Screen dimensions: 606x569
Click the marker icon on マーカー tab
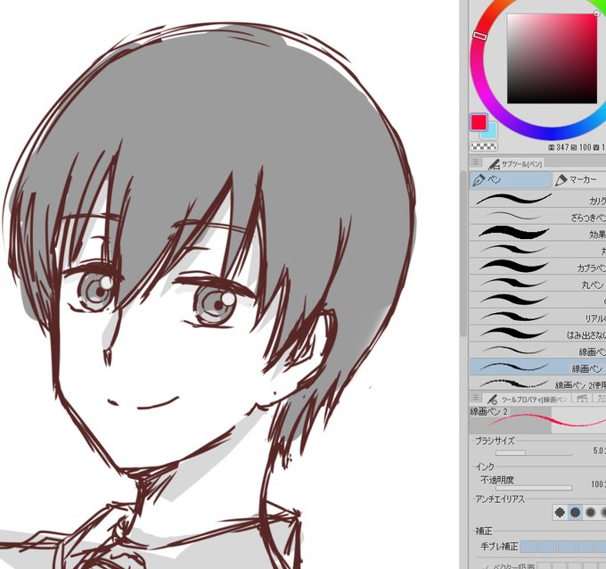pyautogui.click(x=561, y=180)
